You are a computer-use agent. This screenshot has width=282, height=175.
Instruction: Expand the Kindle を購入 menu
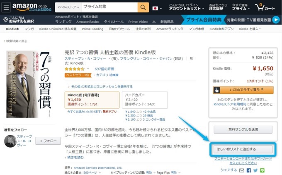(x=250, y=29)
